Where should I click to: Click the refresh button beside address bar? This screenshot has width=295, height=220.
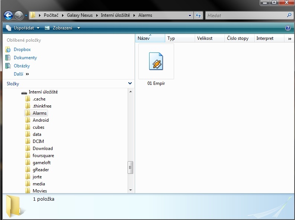pos(198,16)
